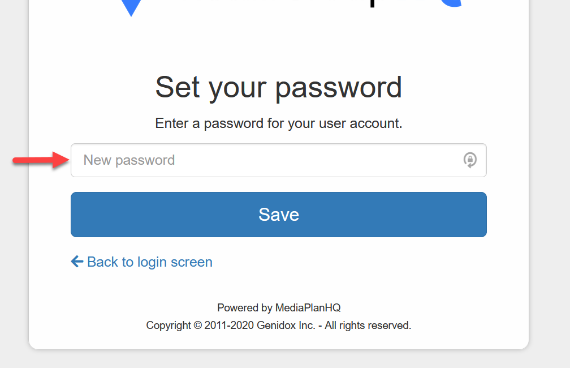Click the Enter a password instruction text
Image resolution: width=570 pixels, height=368 pixels.
click(x=278, y=123)
